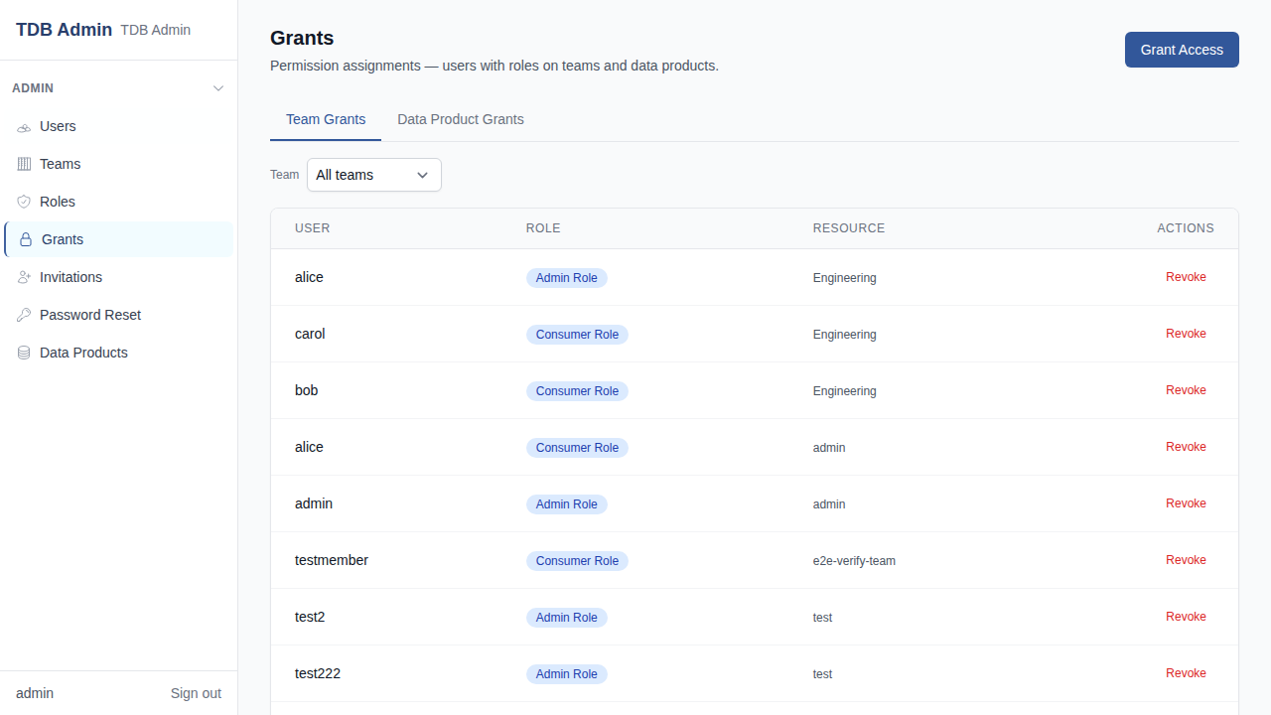This screenshot has height=715, width=1271.
Task: Click test2's Admin Role badge
Action: coord(566,618)
